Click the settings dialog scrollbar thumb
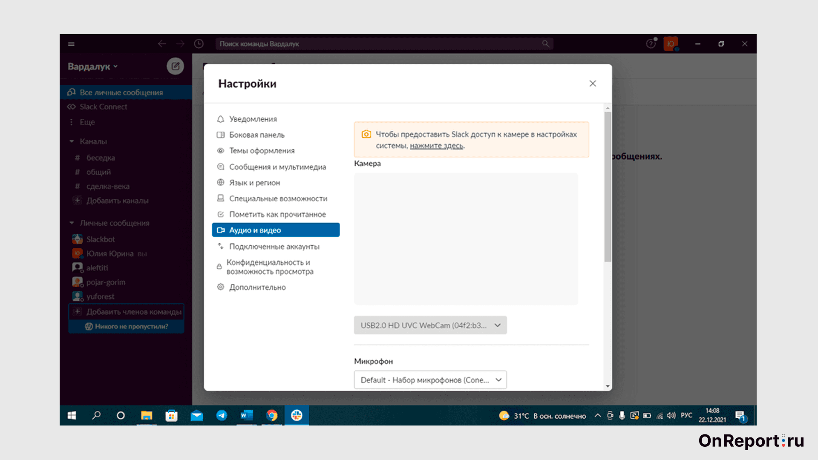The image size is (818, 460). [x=608, y=187]
